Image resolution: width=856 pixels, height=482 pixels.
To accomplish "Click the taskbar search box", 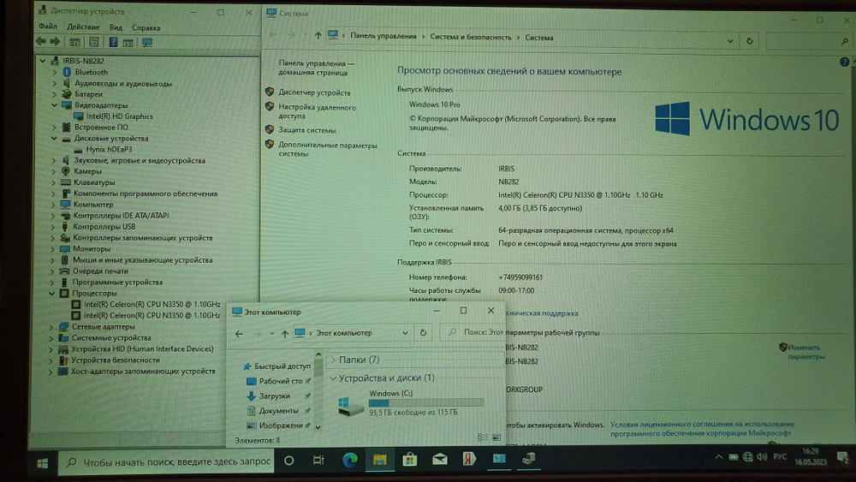I will pos(166,462).
